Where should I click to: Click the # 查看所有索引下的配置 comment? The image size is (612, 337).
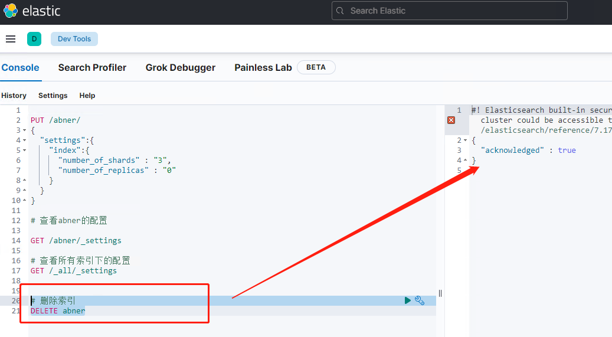click(80, 260)
